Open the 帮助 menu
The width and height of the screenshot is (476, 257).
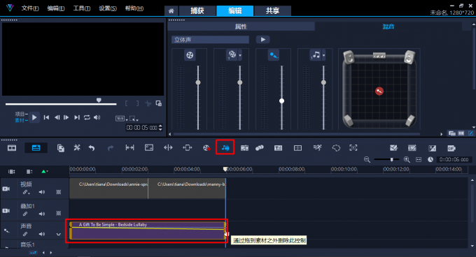click(134, 8)
